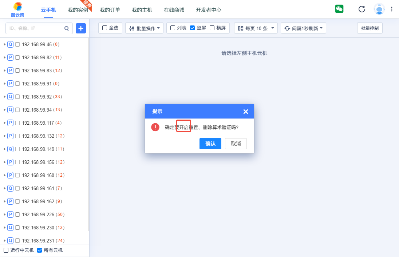Click the search magnifier icon

click(67, 28)
